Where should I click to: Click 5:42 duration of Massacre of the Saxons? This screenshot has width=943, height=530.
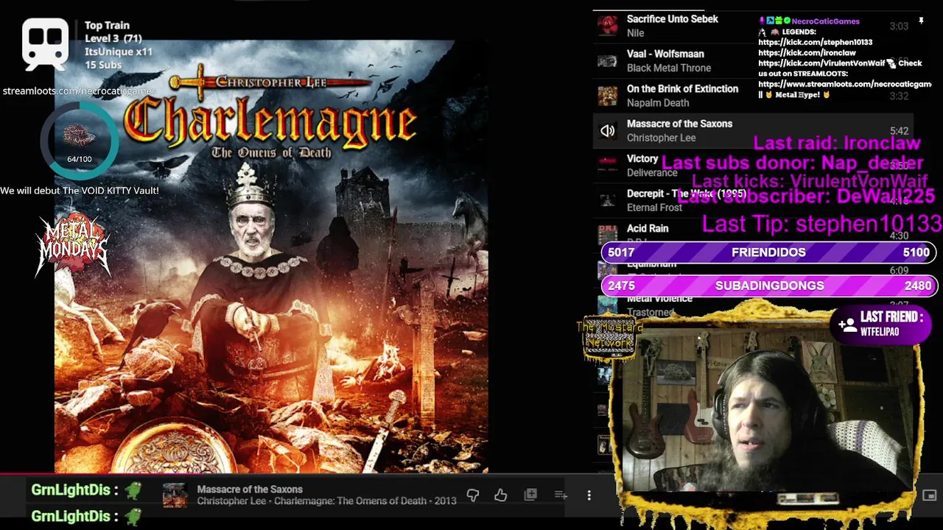point(899,131)
